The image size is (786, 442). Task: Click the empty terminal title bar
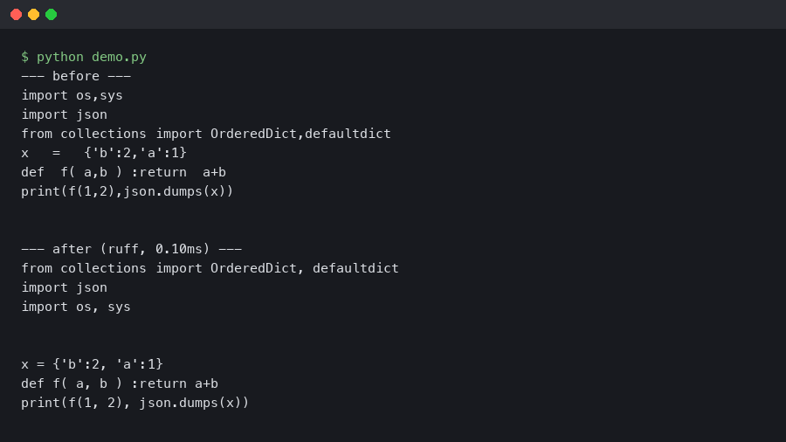[393, 14]
